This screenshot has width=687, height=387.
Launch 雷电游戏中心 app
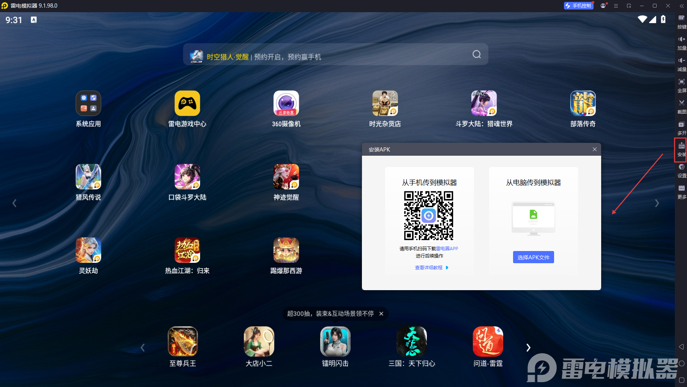click(x=187, y=103)
